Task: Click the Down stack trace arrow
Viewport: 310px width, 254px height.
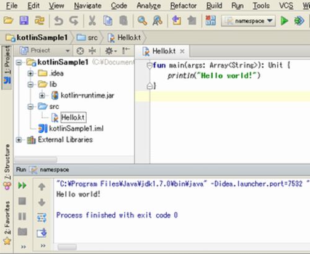Action: [42, 202]
